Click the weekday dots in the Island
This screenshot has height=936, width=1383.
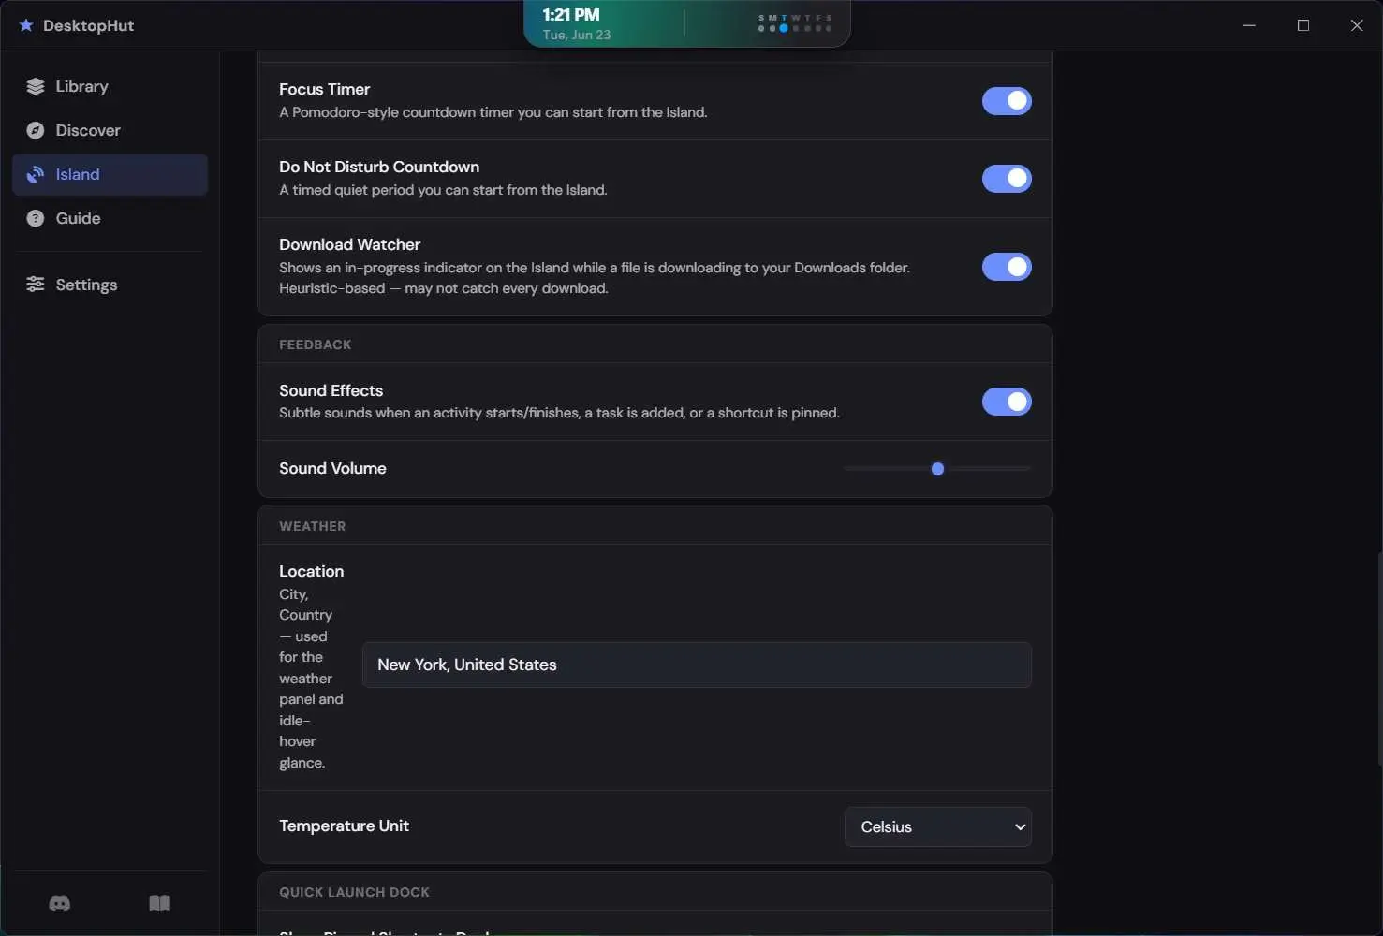[795, 23]
